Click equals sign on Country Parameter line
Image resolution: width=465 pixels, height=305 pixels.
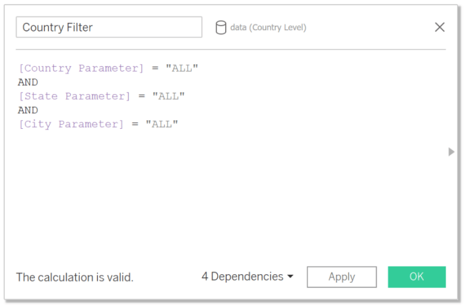pyautogui.click(x=155, y=68)
